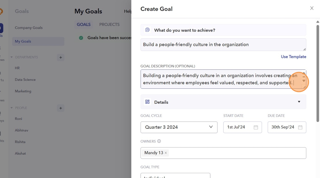Click the start date calendar icon

pyautogui.click(x=256, y=127)
